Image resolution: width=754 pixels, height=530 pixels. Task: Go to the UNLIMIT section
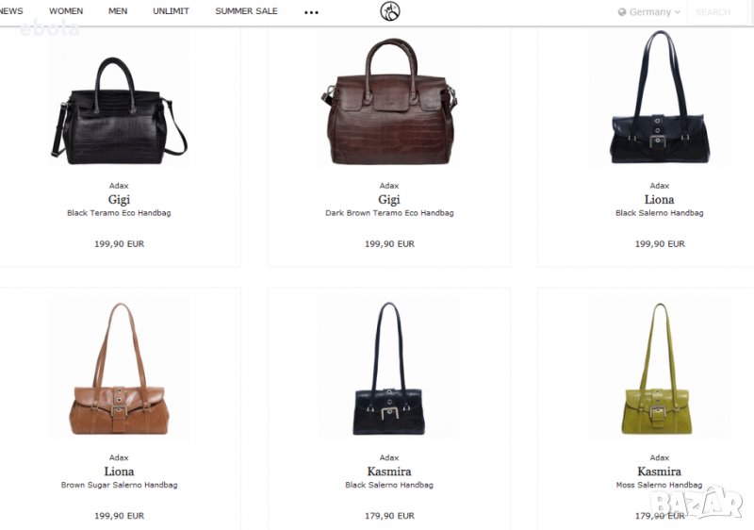[x=171, y=11]
